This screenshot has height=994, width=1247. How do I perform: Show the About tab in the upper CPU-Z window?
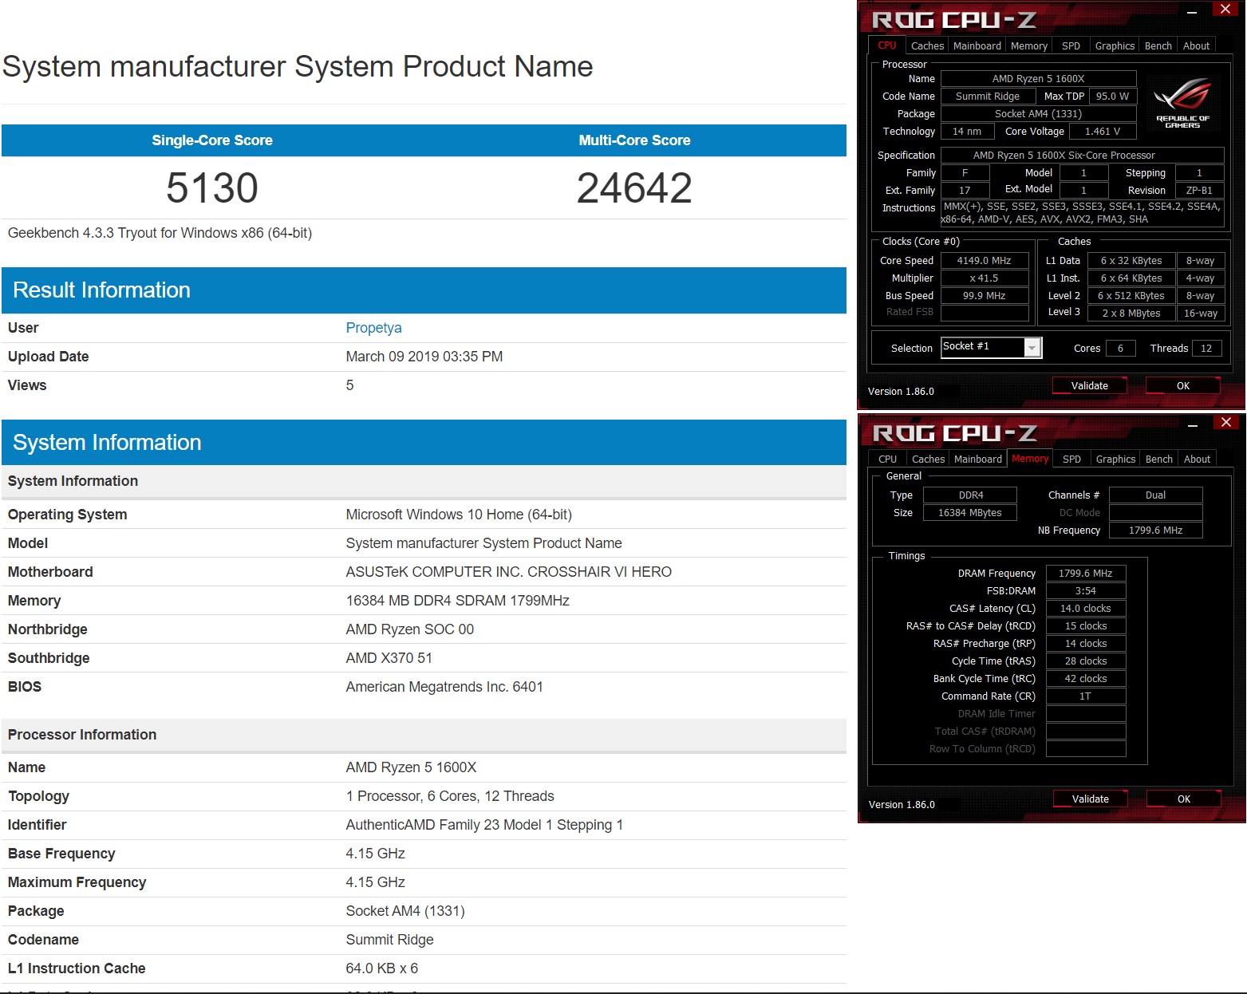click(1196, 45)
